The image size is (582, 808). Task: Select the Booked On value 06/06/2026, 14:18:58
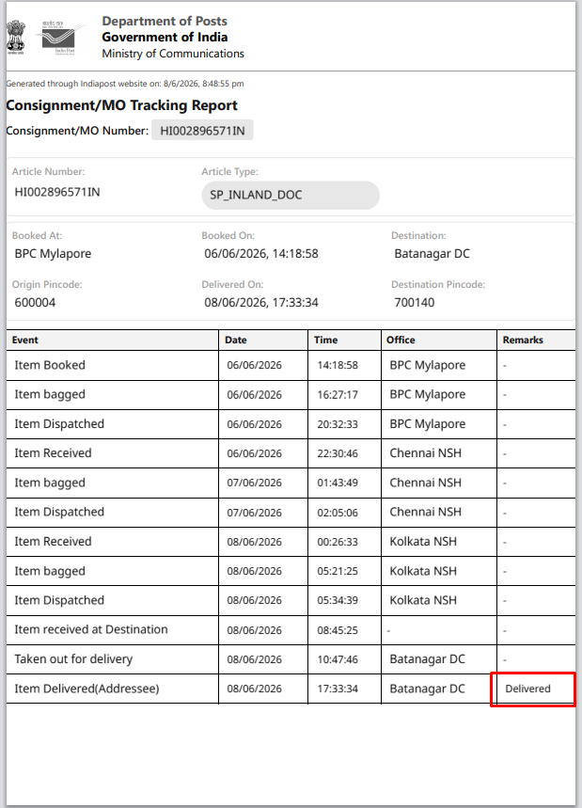point(261,254)
